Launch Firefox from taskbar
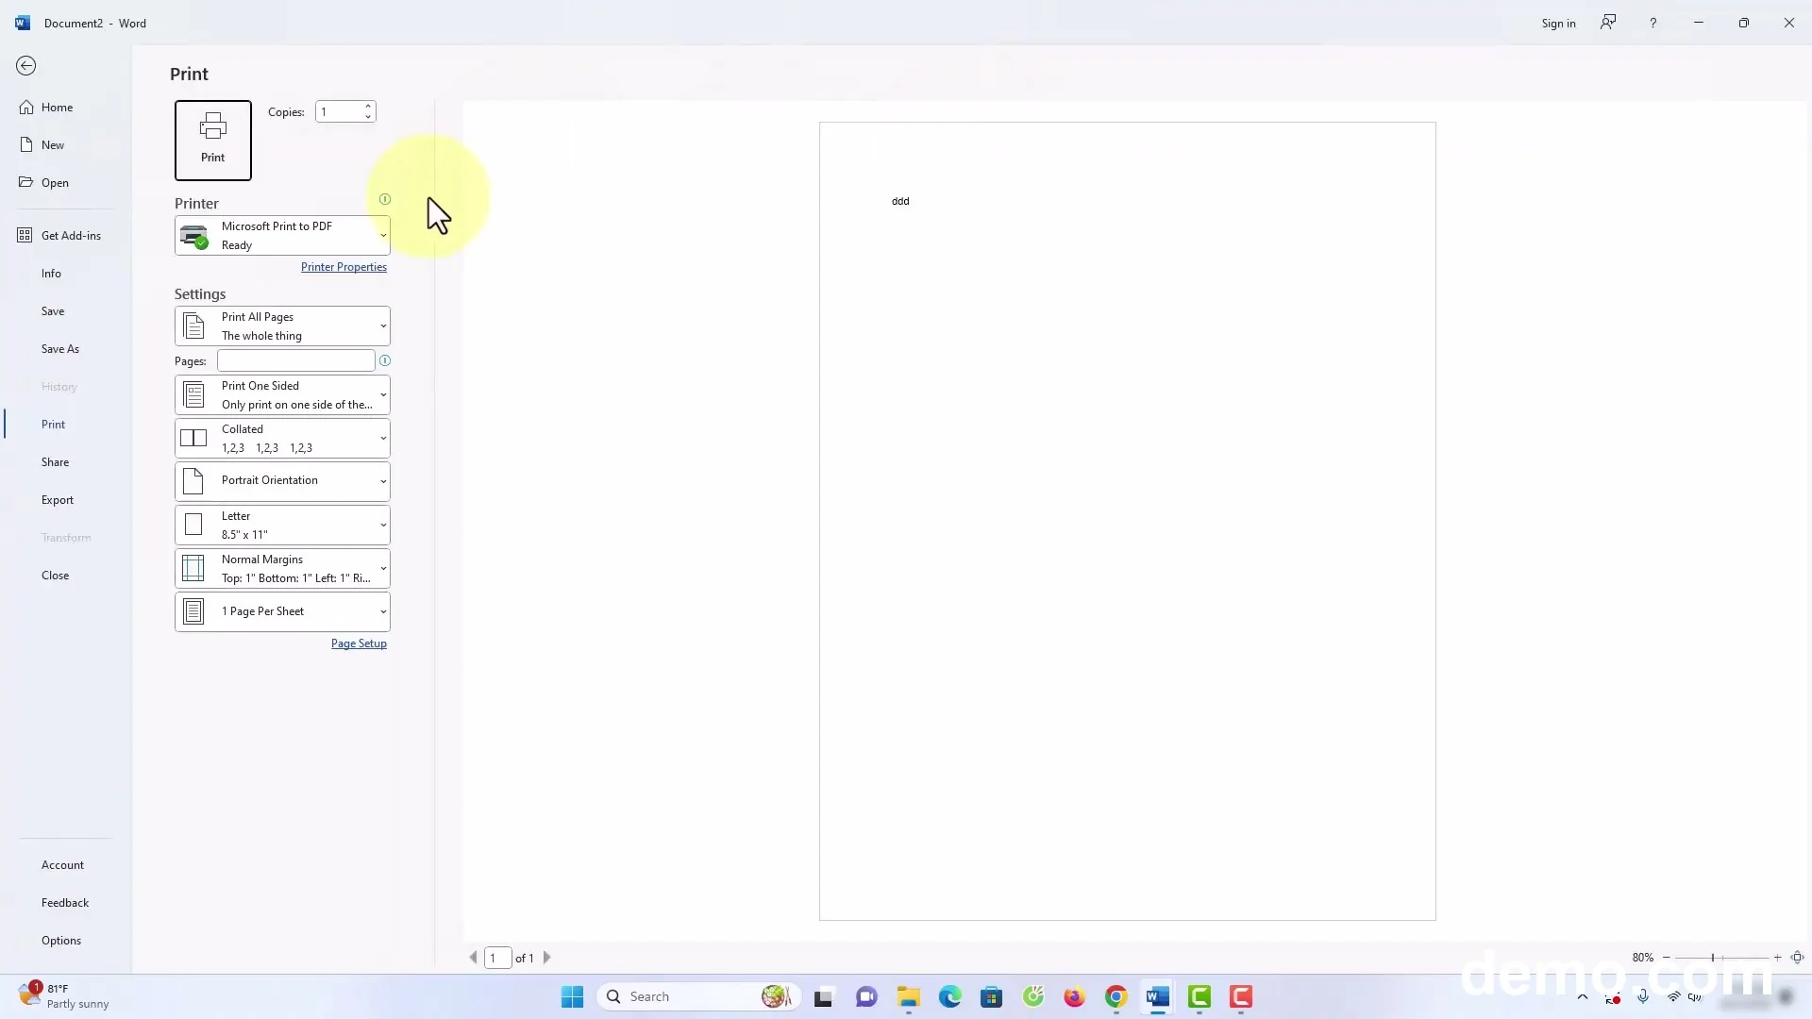This screenshot has width=1812, height=1019. point(1075,997)
